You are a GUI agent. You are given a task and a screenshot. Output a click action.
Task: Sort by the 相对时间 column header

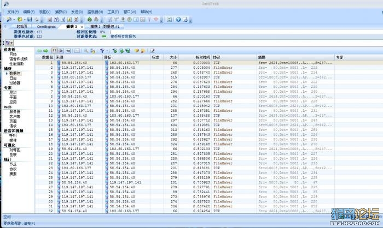195,57
